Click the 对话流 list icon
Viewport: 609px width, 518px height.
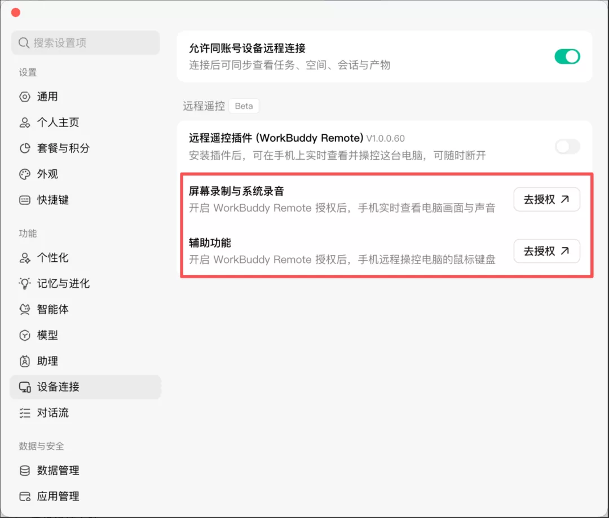tap(24, 412)
